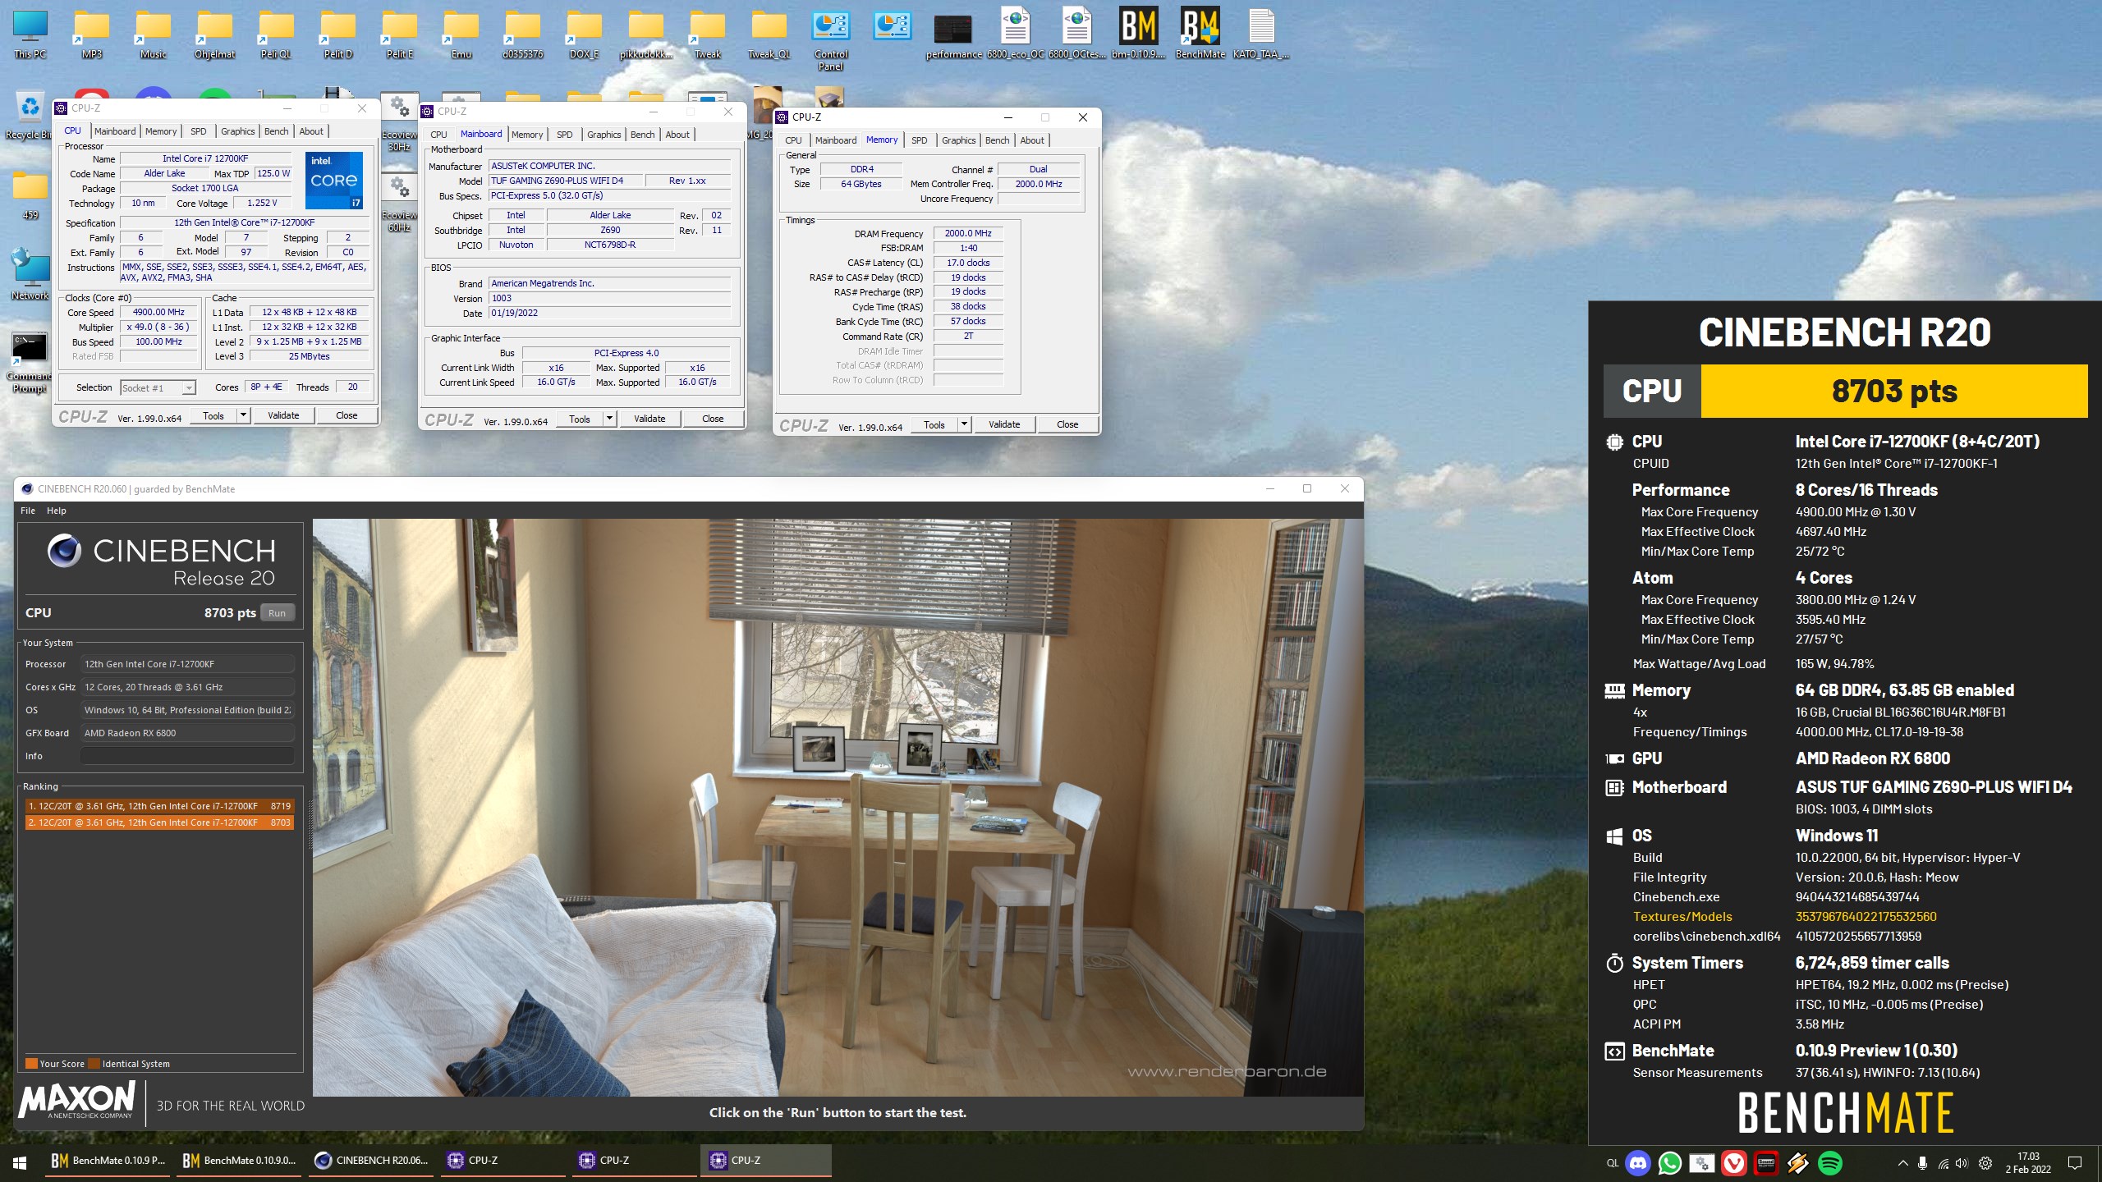Viewport: 2102px width, 1182px height.
Task: Expand Tools dropdown arrow in Mainboard window
Action: click(x=609, y=419)
